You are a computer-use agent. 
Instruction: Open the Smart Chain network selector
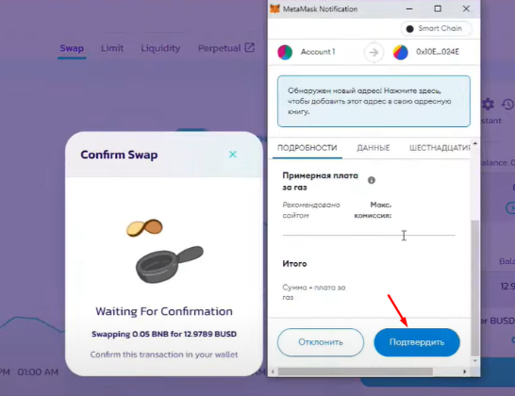pyautogui.click(x=436, y=28)
